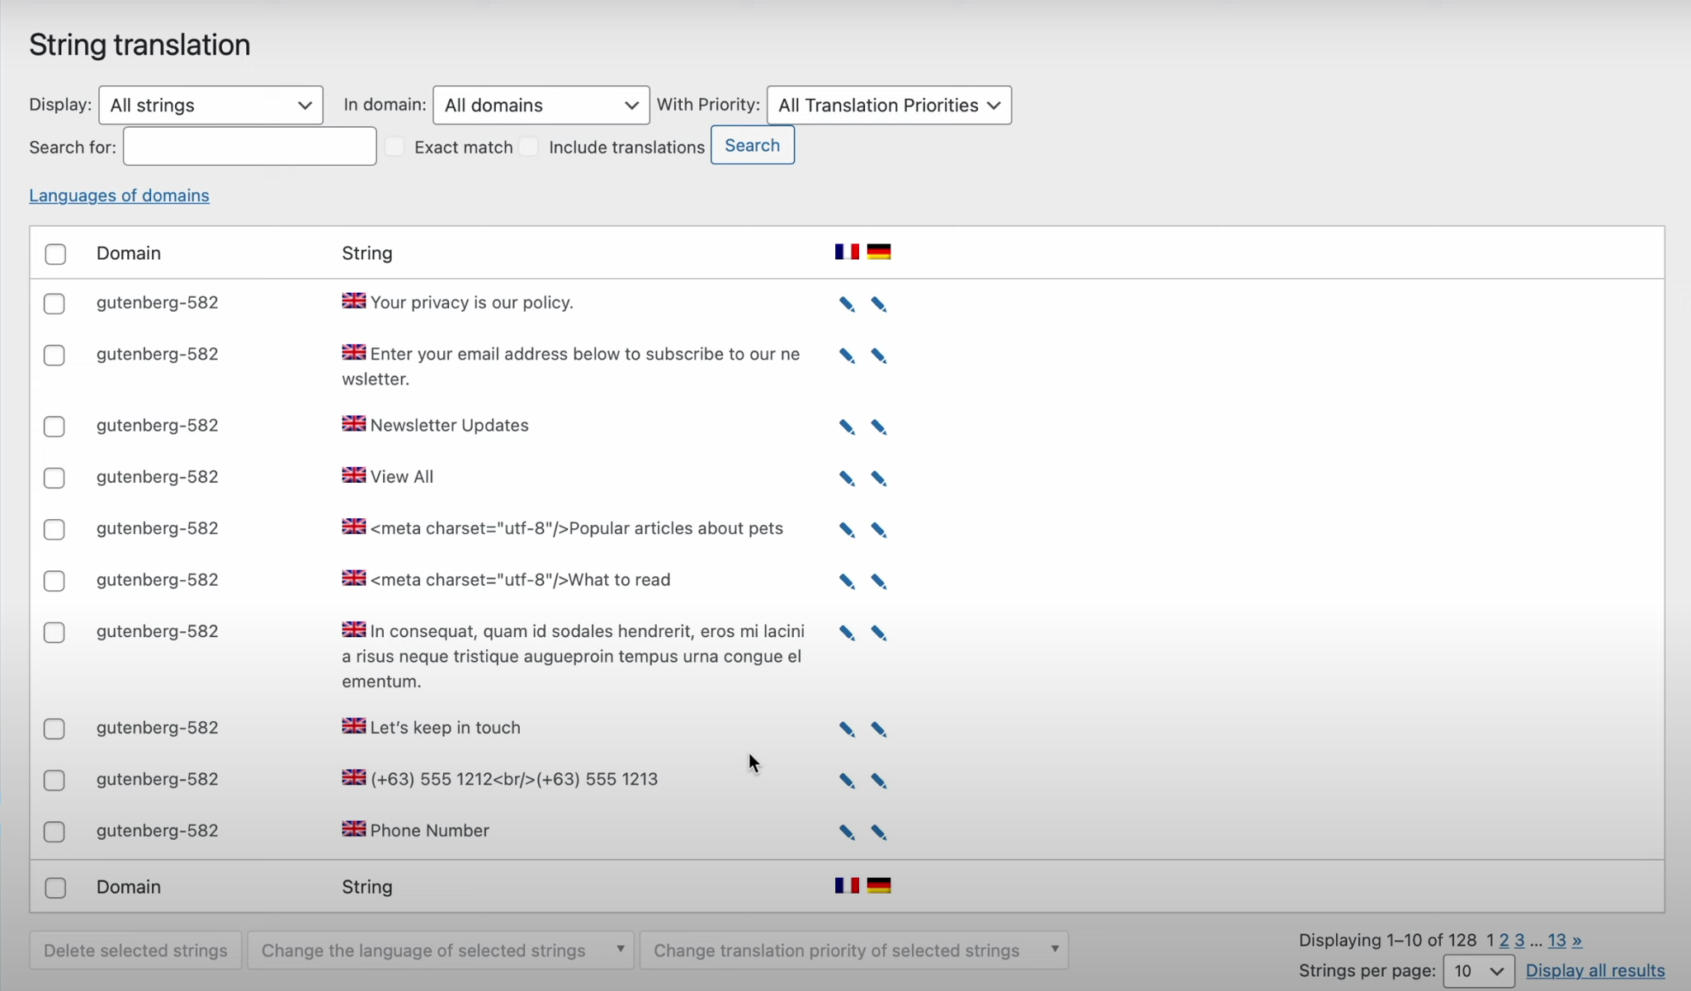
Task: Edit German translation of the "(+63) 555 1212" string
Action: [x=879, y=781]
